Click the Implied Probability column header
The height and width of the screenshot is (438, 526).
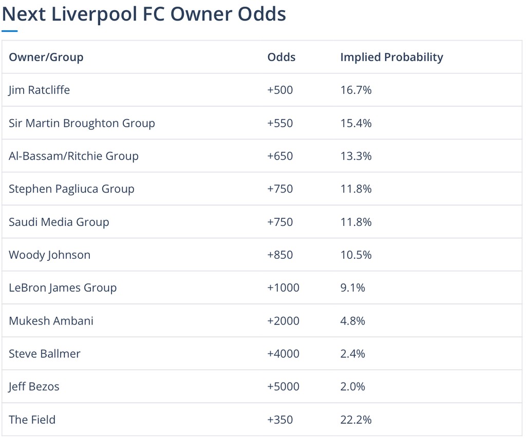pos(391,57)
